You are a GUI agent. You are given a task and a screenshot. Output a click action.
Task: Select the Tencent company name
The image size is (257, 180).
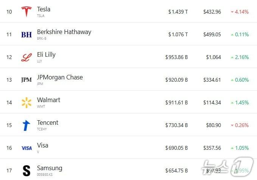pos(48,123)
